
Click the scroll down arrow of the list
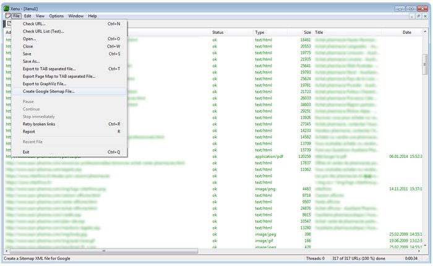(425, 246)
